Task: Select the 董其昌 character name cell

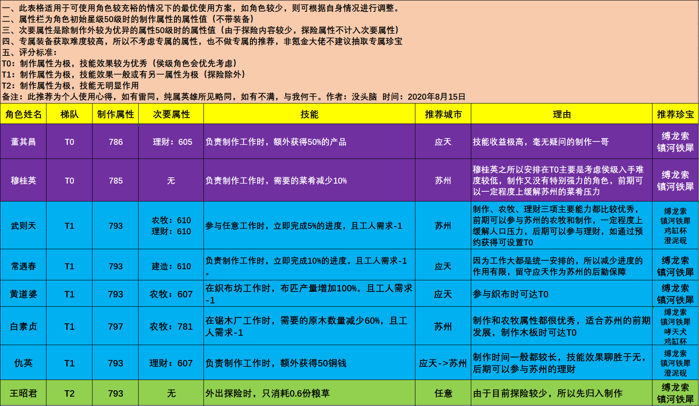Action: [x=23, y=141]
